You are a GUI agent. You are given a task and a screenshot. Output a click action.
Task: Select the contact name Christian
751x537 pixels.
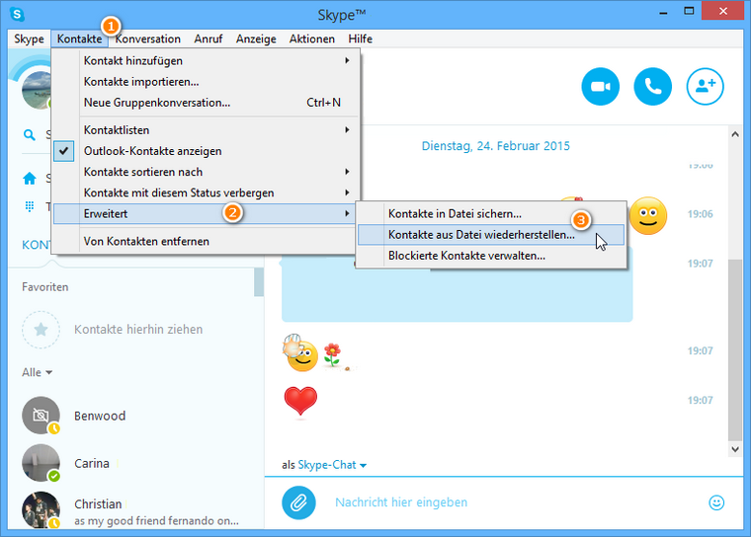coord(98,504)
